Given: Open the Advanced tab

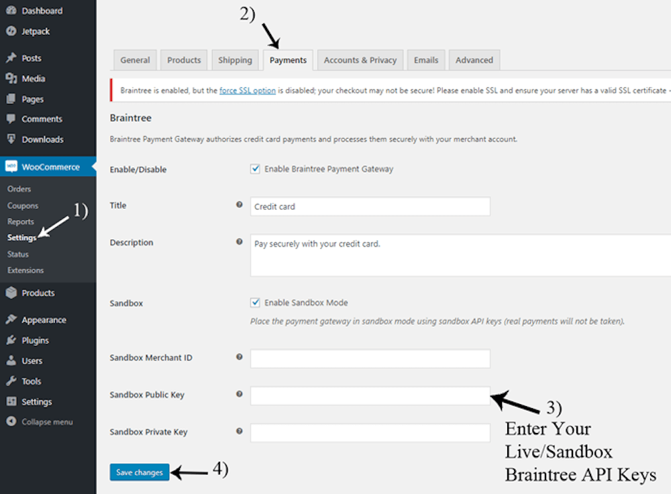Looking at the screenshot, I should 474,60.
